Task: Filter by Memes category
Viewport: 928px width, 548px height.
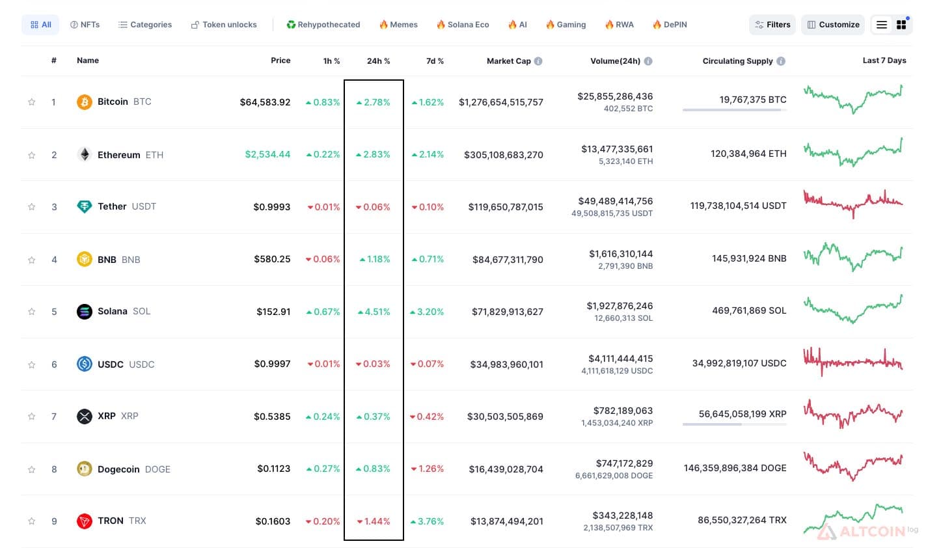Action: click(x=398, y=25)
